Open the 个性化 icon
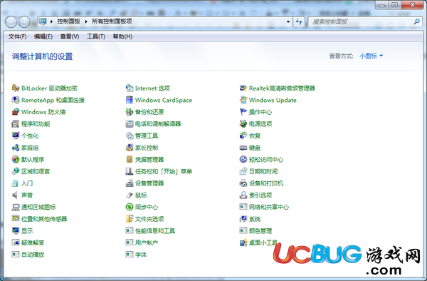The image size is (427, 281). point(16,136)
